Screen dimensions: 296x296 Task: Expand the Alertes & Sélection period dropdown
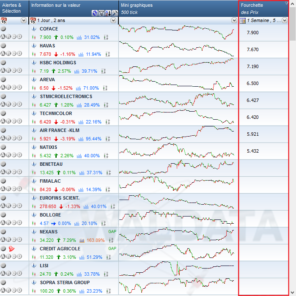pos(24,20)
